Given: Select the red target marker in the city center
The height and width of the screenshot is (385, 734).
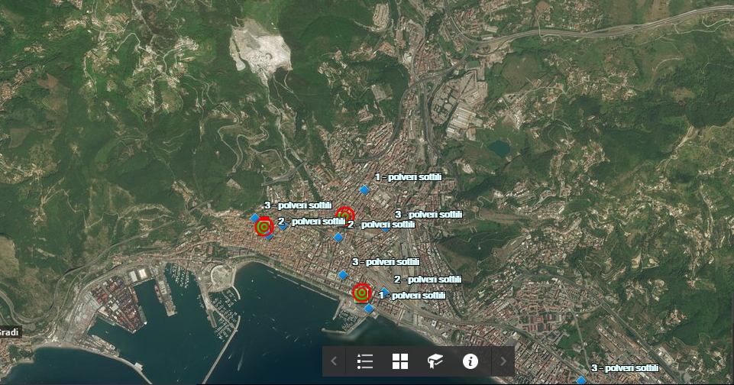Looking at the screenshot, I should [346, 215].
